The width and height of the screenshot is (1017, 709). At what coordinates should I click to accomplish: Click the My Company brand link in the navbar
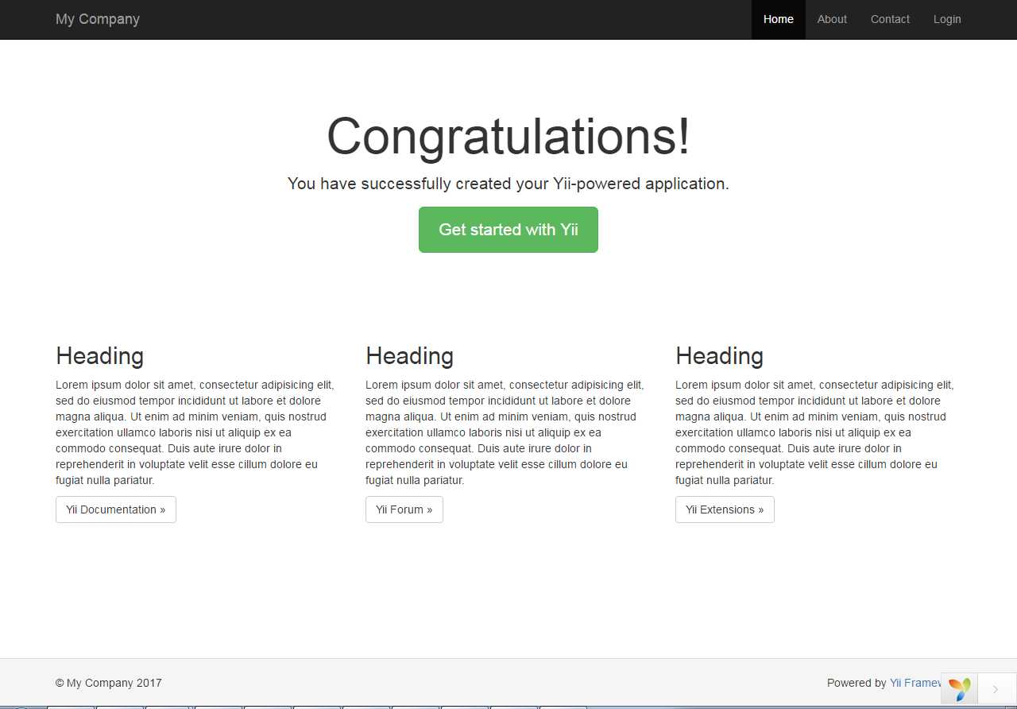(x=98, y=19)
